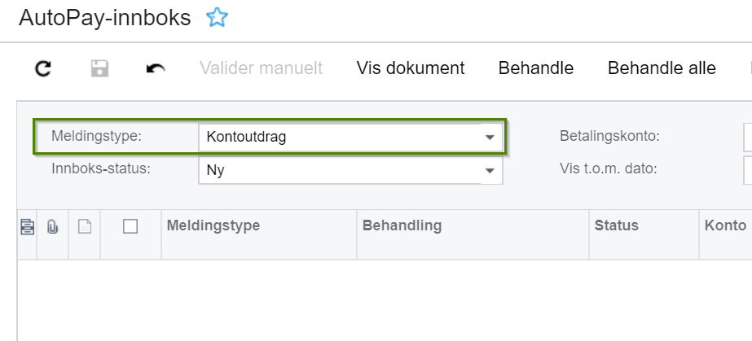Viewport: 752px width, 341px height.
Task: Expand the Innboks-status dropdown arrow
Action: point(490,170)
